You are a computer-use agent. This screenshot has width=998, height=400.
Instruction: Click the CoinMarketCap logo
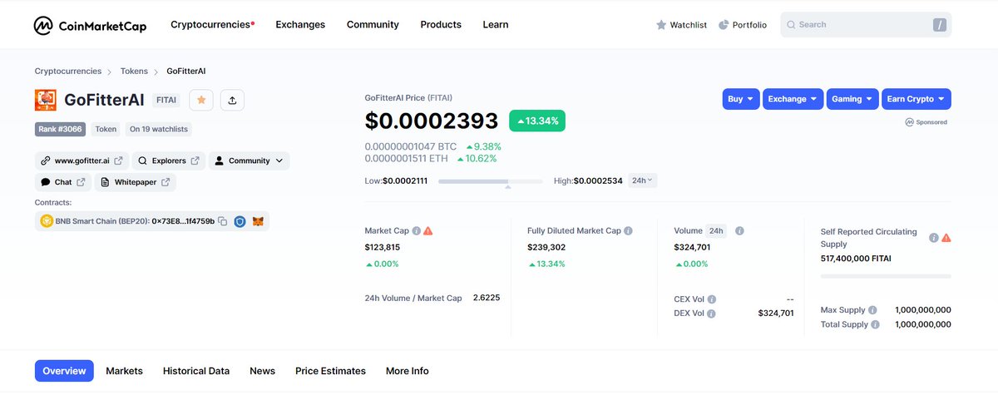tap(90, 25)
